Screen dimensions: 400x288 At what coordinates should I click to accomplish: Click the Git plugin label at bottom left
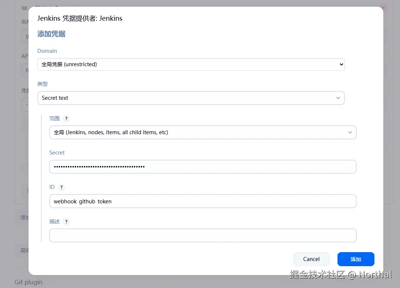tap(28, 282)
